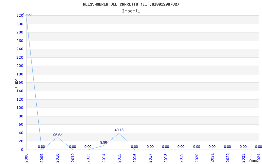Click the x-axis year label 2015

click(119, 158)
